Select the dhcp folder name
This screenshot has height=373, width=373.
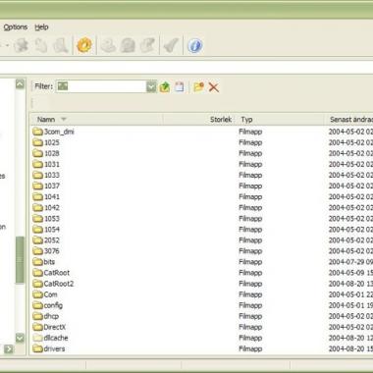coord(51,316)
